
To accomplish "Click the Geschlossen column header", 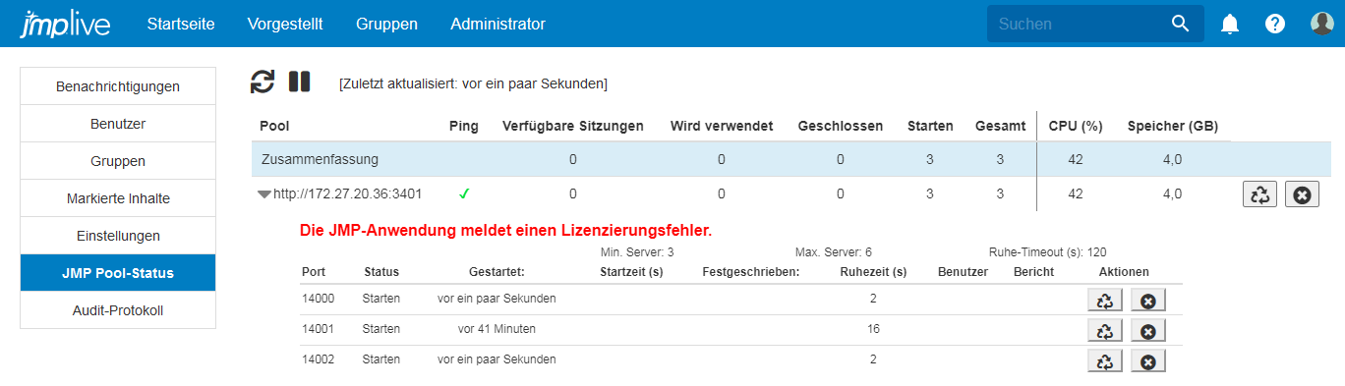I will [x=841, y=126].
